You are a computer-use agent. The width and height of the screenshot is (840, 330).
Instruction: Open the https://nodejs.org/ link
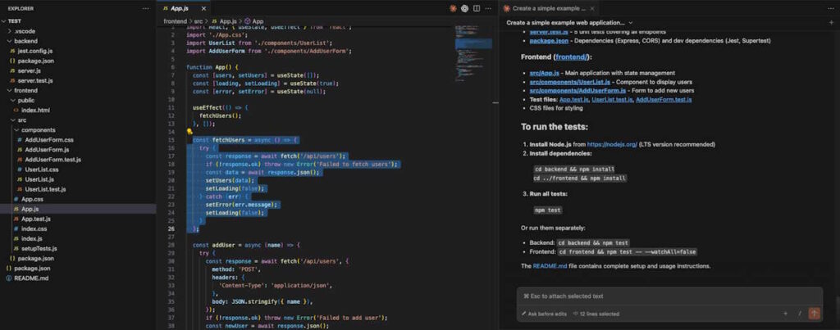(612, 144)
